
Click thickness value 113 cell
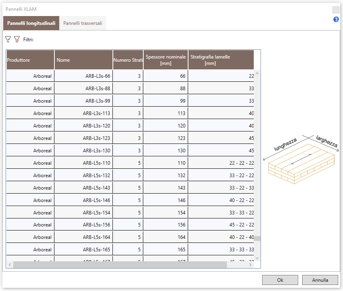[x=166, y=113]
